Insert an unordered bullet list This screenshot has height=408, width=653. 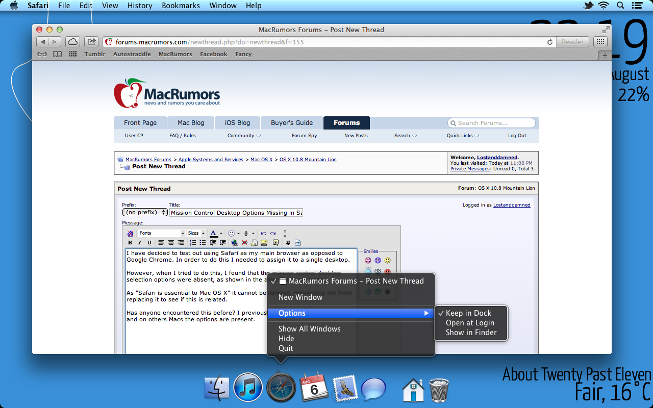(x=203, y=243)
